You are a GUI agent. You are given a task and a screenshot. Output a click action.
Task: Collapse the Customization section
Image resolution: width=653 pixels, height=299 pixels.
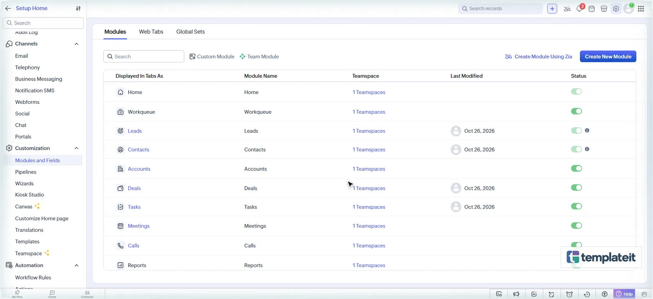tap(76, 148)
